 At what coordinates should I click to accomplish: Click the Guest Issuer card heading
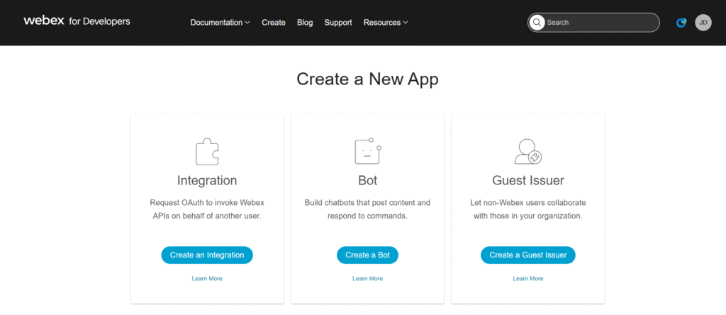click(x=528, y=180)
